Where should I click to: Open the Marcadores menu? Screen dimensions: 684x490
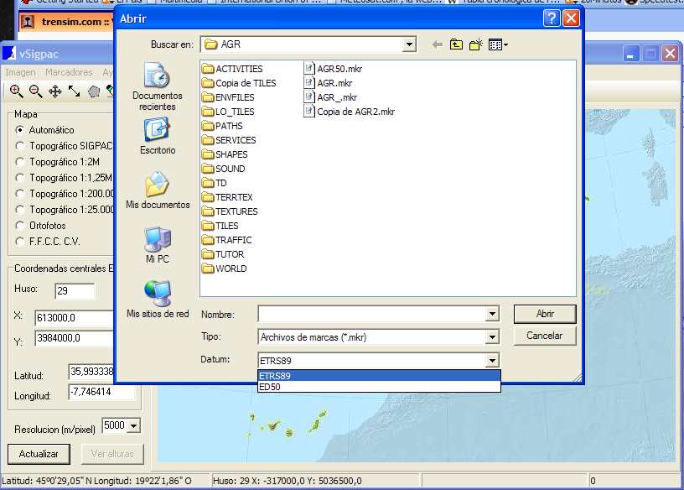(x=69, y=73)
